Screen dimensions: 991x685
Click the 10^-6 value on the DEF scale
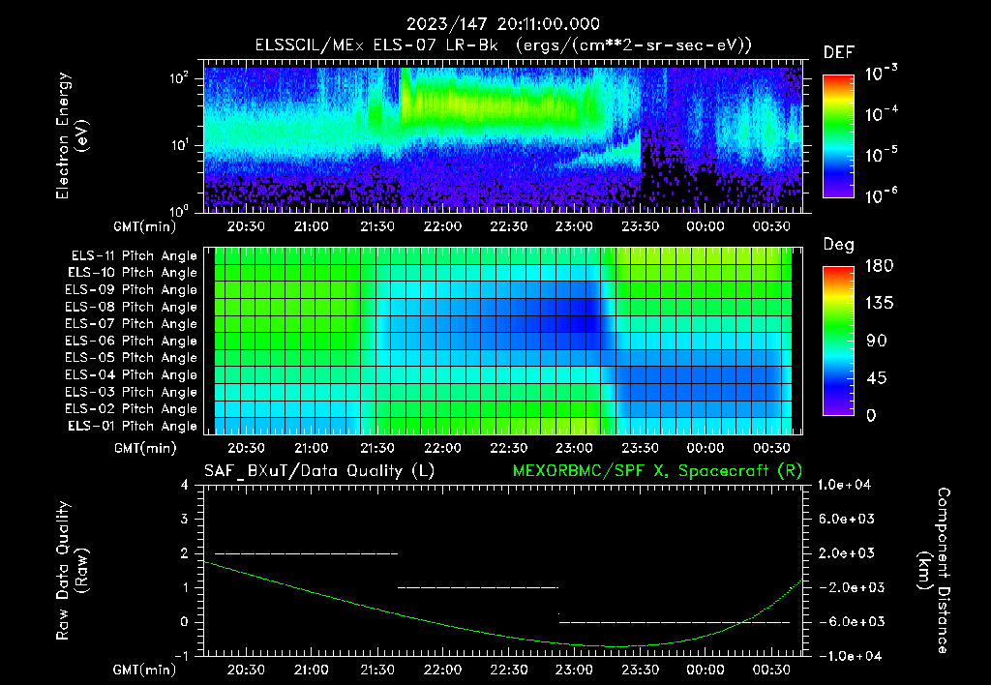(882, 195)
